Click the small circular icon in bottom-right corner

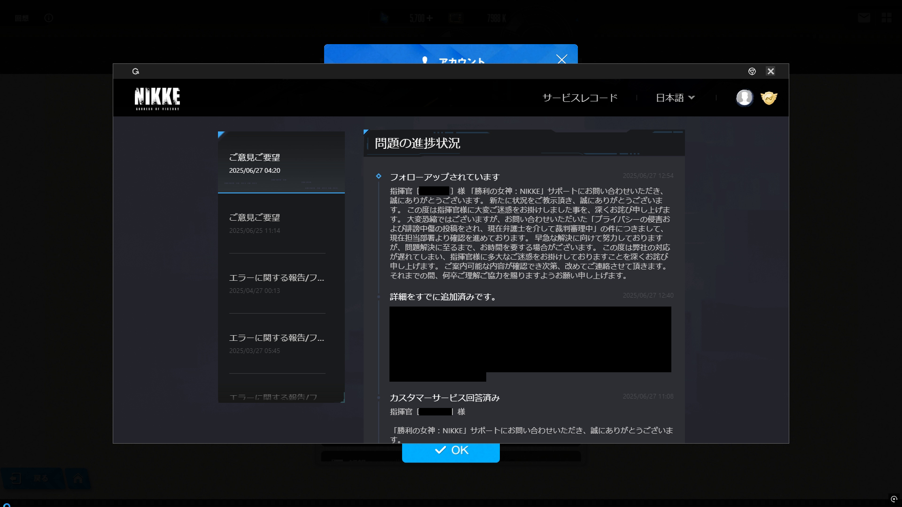pyautogui.click(x=894, y=499)
